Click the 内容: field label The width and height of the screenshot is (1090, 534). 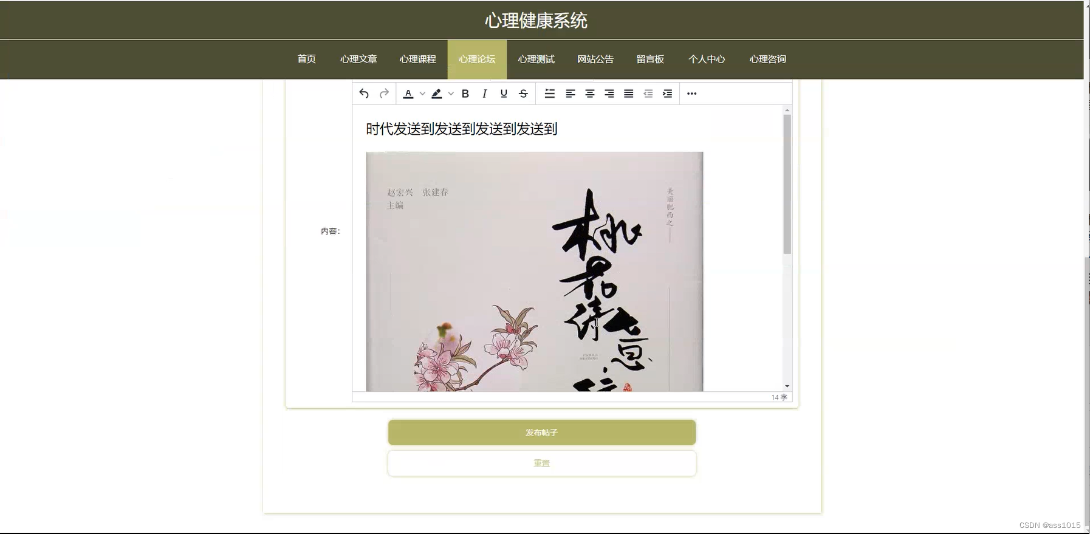tap(331, 231)
